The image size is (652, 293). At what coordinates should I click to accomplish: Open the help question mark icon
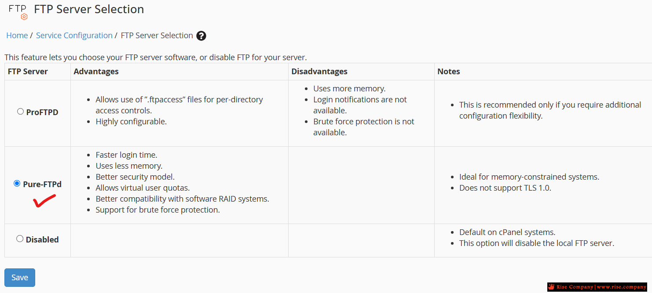coord(201,36)
